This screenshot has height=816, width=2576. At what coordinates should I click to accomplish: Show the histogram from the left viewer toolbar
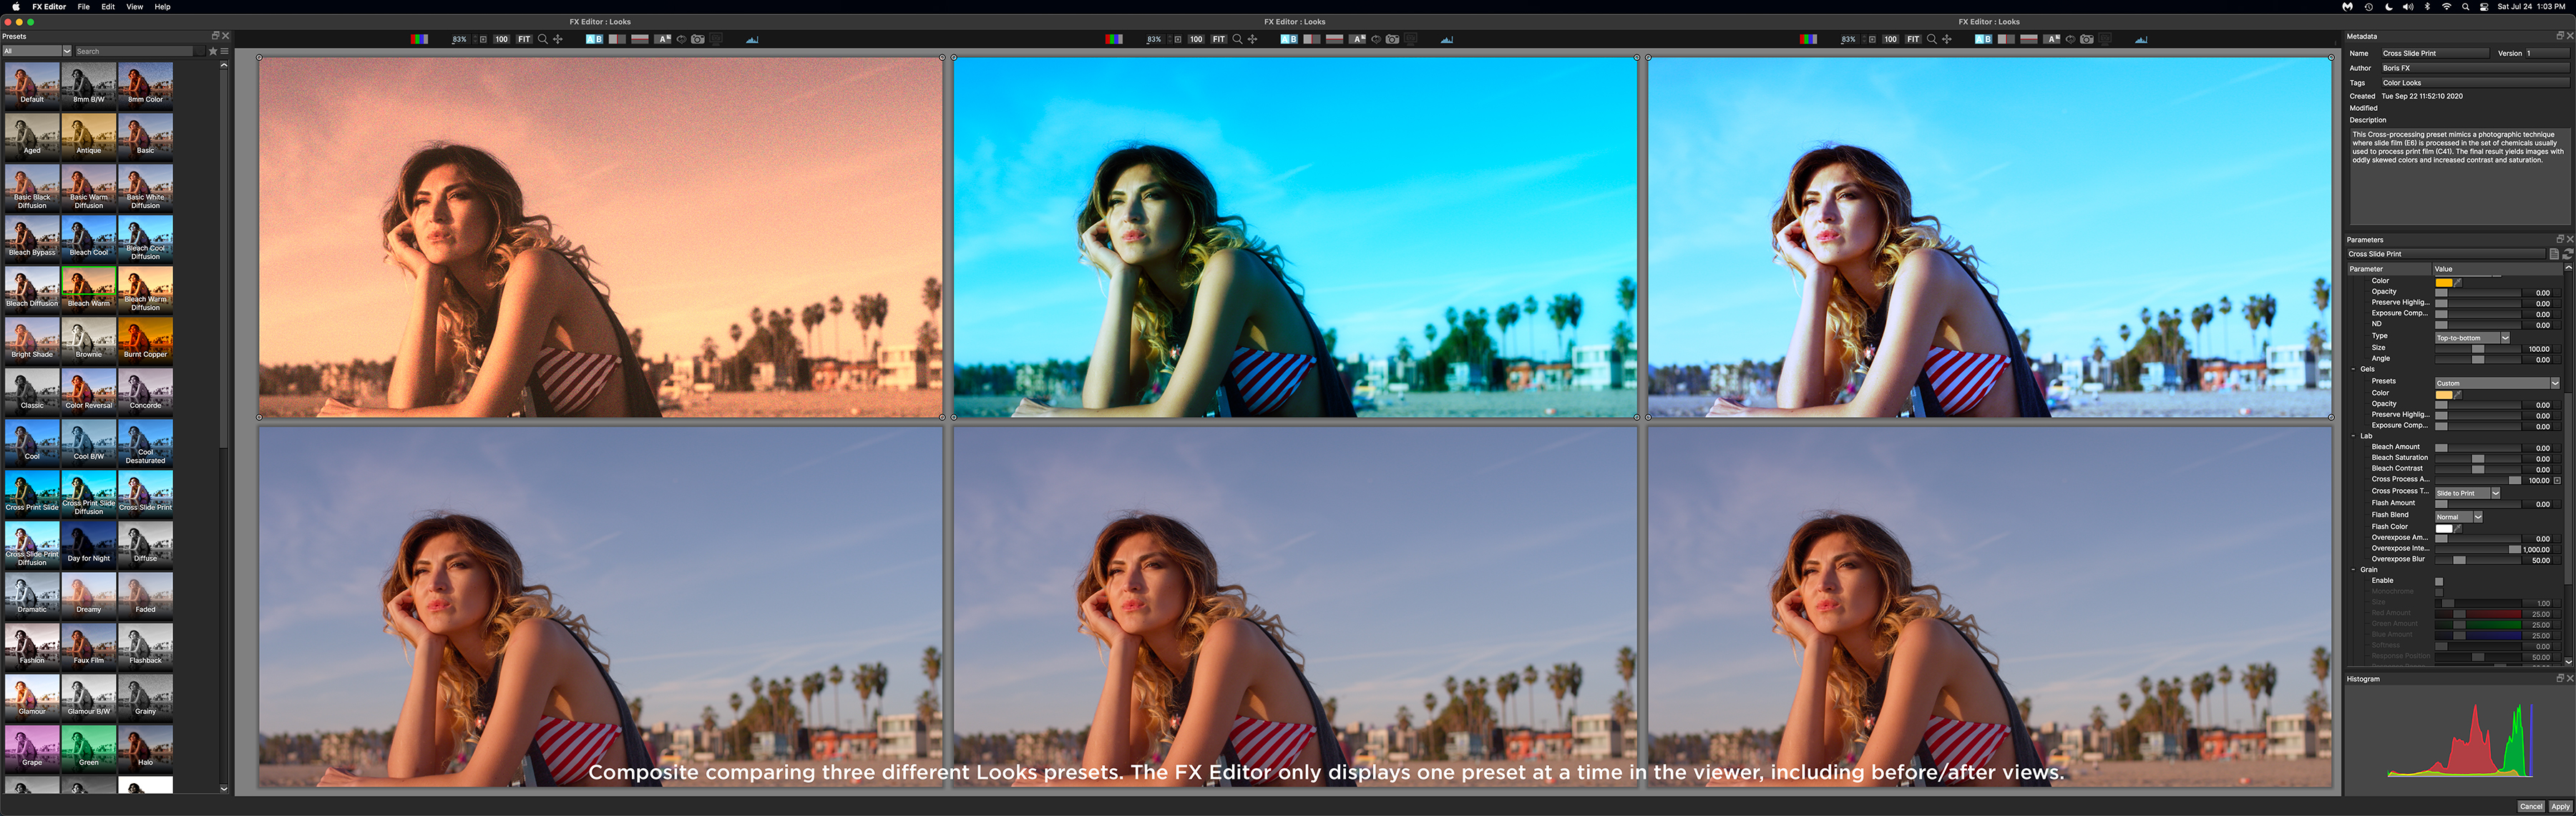tap(752, 39)
